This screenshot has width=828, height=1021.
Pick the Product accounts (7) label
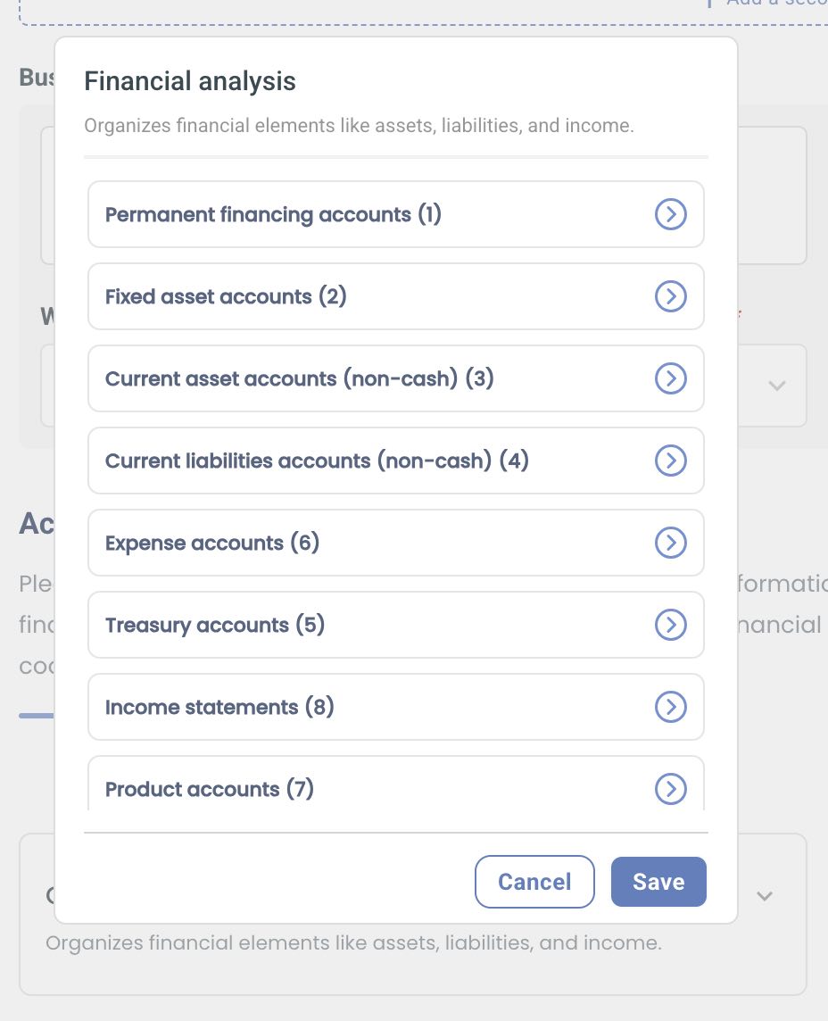click(209, 790)
